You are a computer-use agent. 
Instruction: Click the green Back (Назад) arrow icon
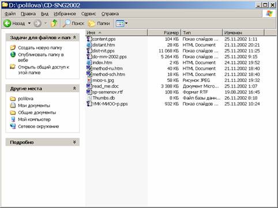[7, 24]
